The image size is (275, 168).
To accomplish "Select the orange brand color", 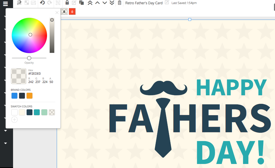I will [x=29, y=96].
